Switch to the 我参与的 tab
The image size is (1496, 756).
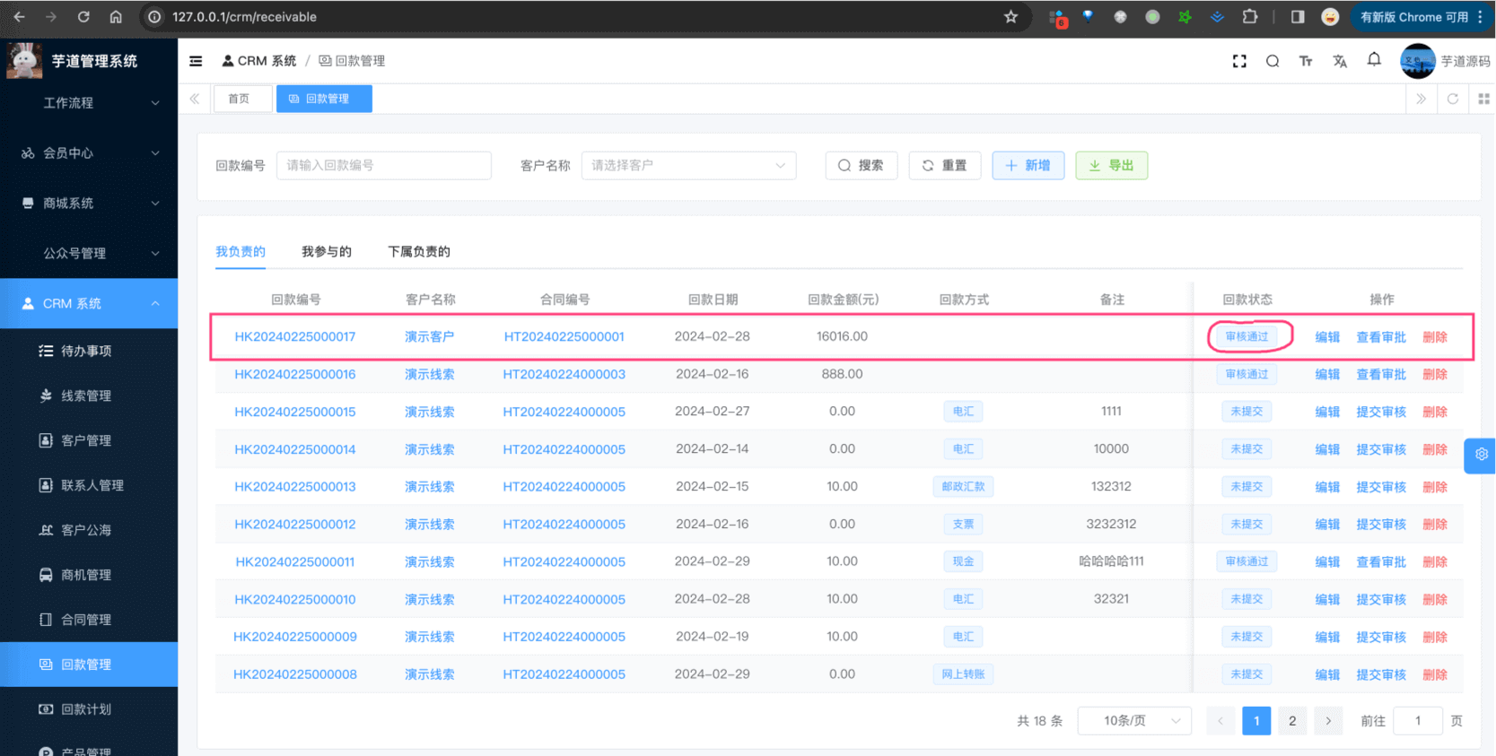click(x=327, y=252)
